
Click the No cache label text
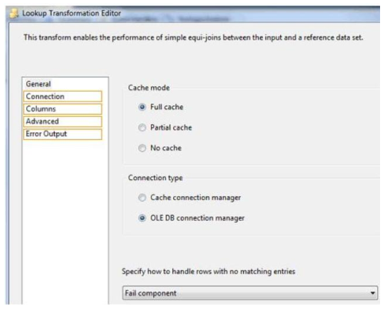point(166,148)
